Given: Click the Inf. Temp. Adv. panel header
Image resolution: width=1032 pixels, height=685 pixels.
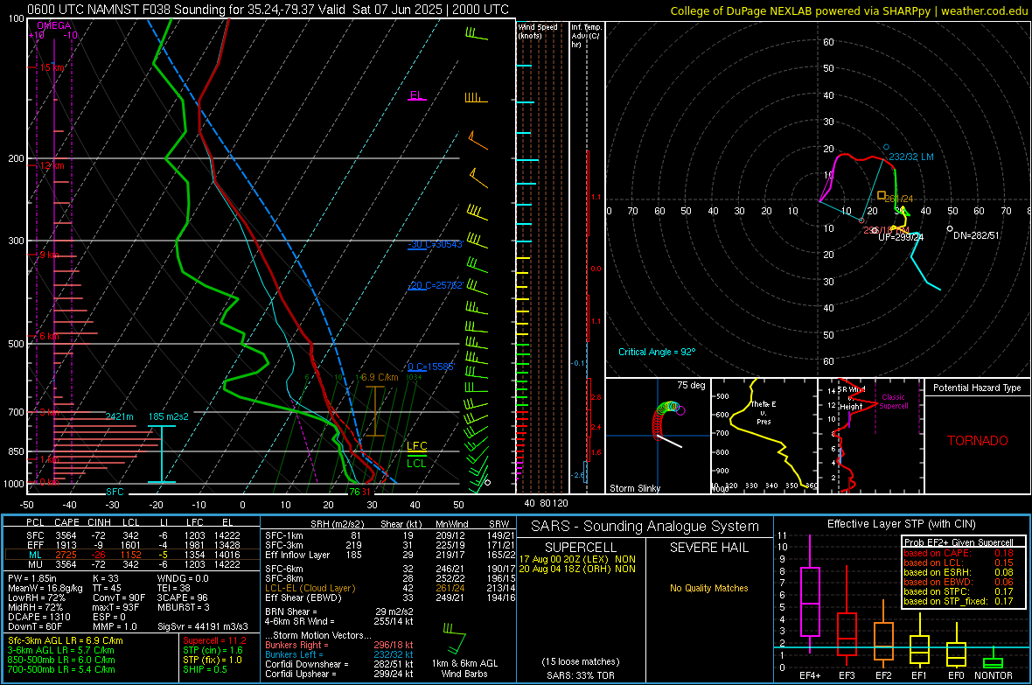Looking at the screenshot, I should (x=586, y=36).
